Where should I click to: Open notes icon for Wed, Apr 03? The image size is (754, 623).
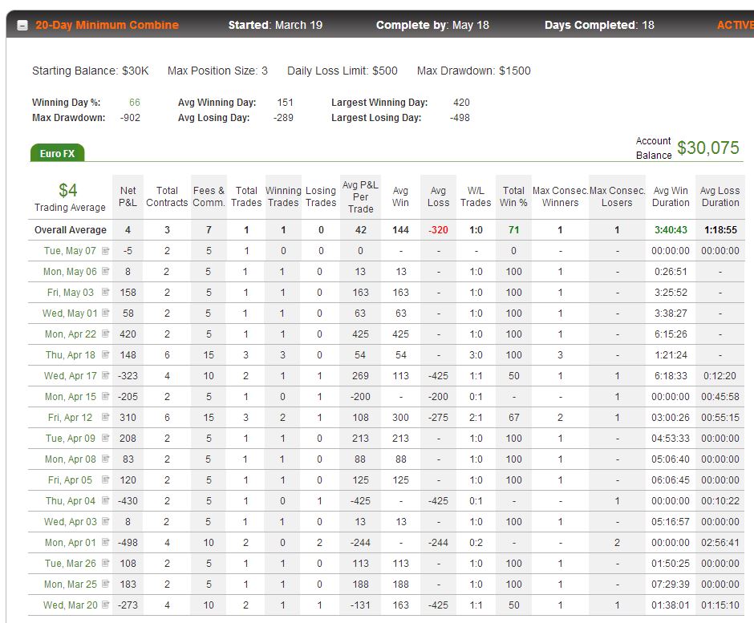pos(105,521)
